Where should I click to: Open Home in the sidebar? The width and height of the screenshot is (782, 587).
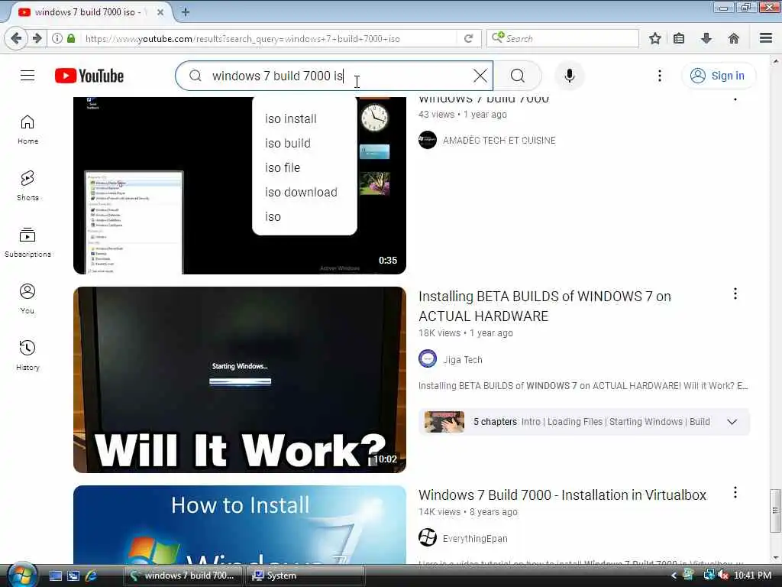tap(27, 129)
